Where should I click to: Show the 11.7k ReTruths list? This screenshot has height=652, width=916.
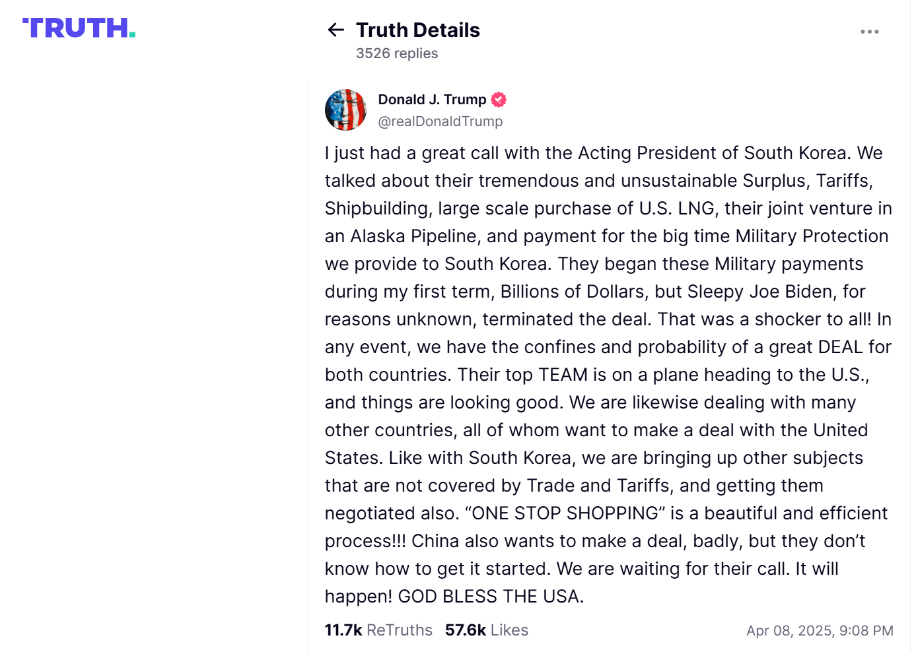(378, 630)
